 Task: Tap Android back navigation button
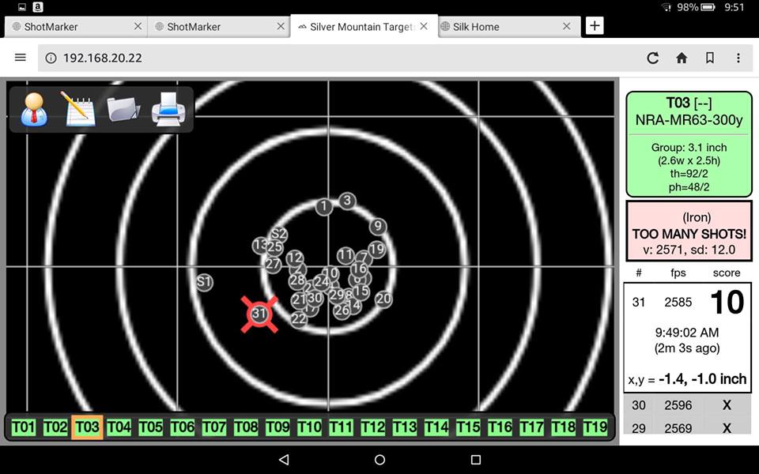tap(284, 460)
